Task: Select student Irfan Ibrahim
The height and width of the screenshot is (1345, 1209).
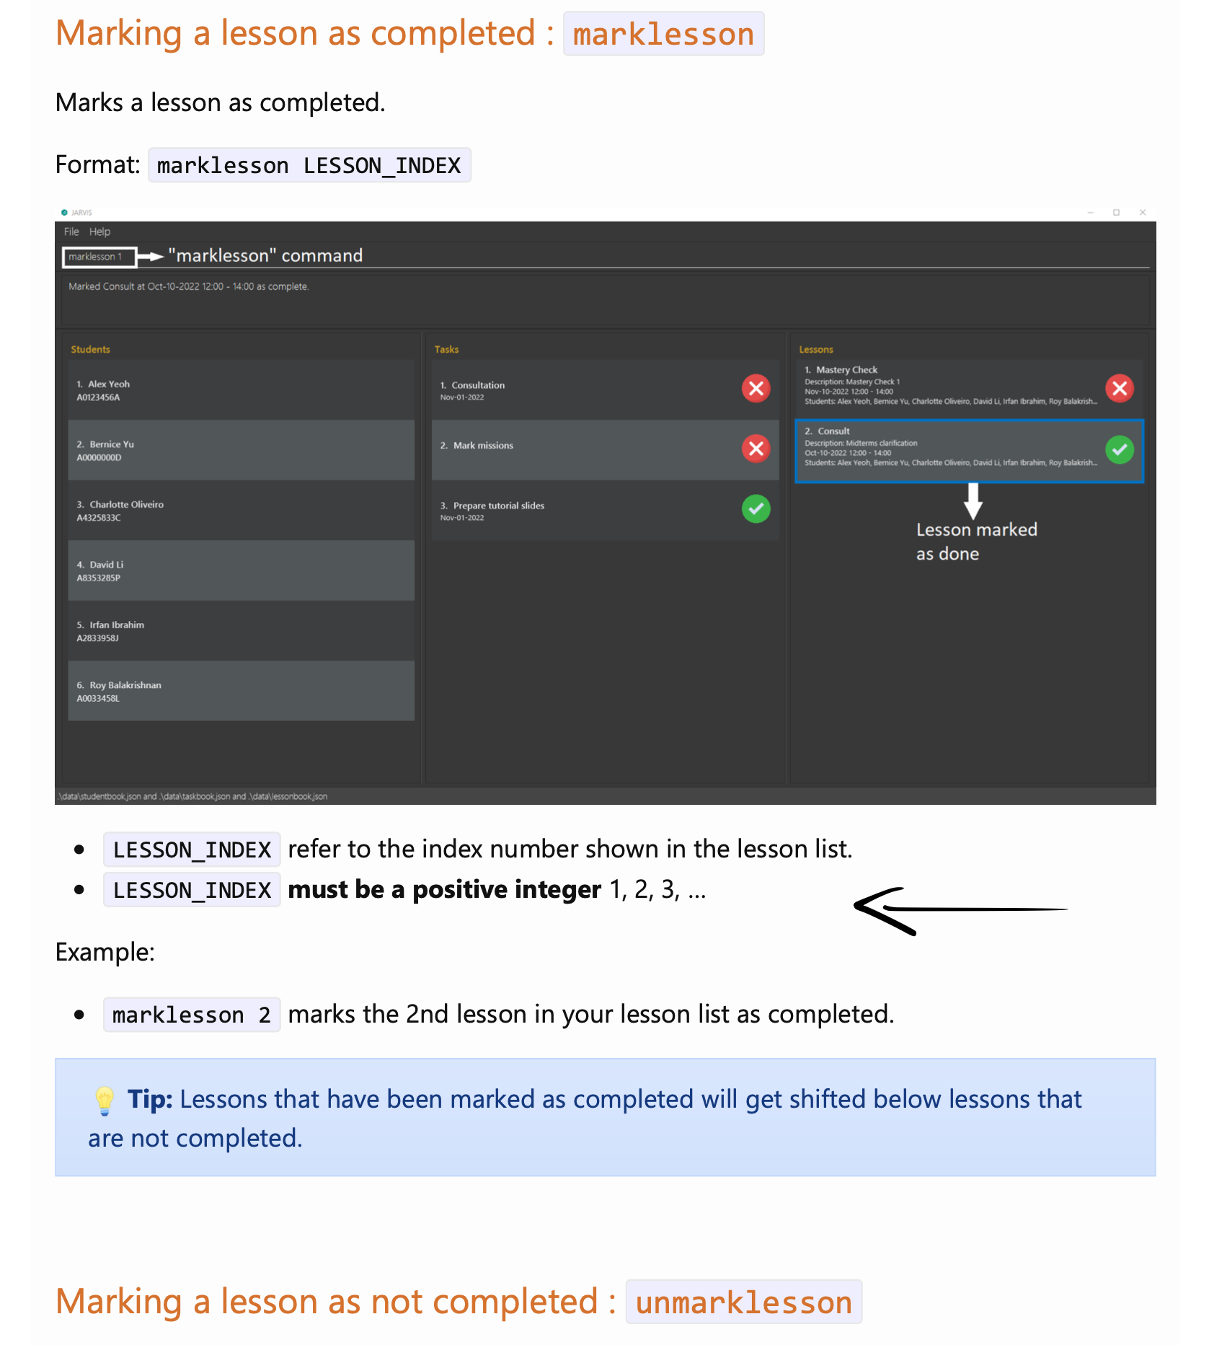Action: [241, 631]
